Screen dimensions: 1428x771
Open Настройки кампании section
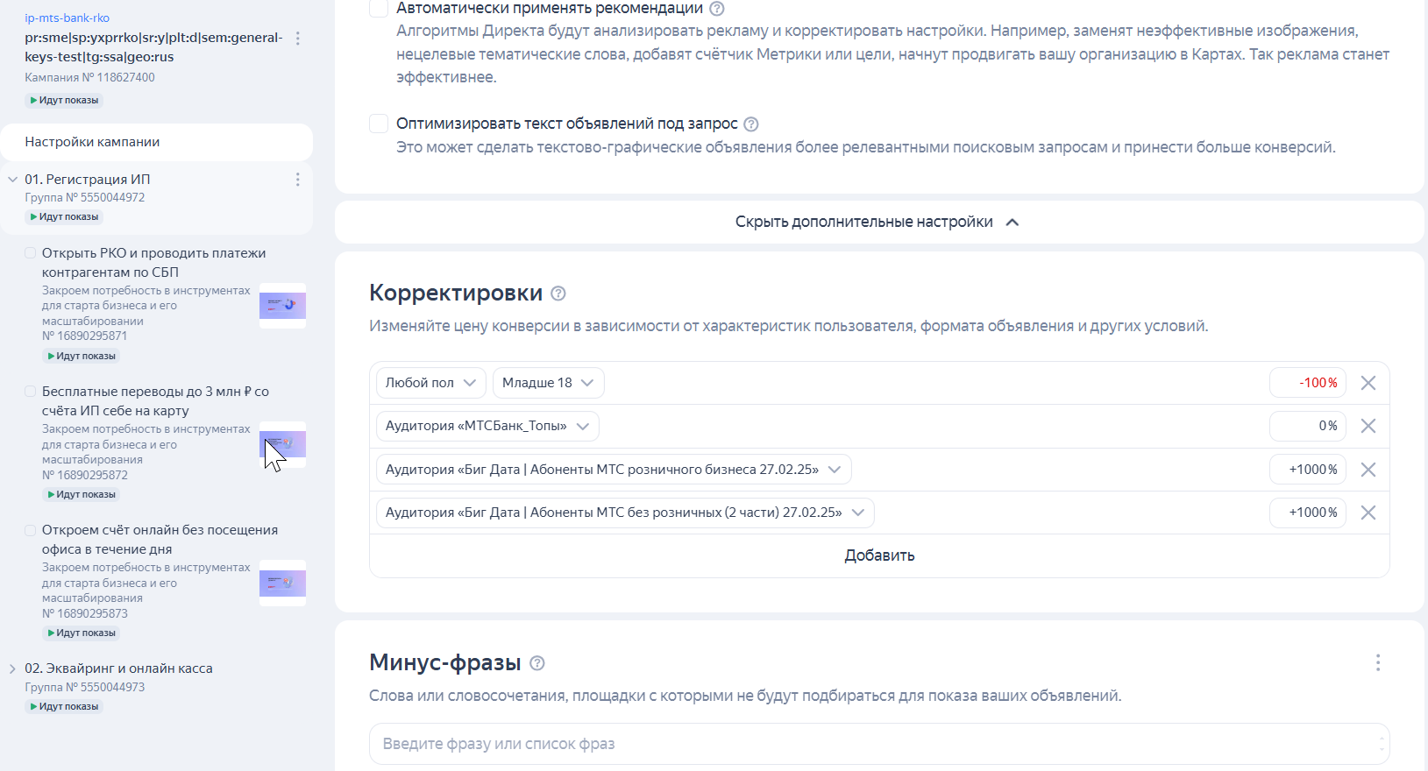pos(156,142)
